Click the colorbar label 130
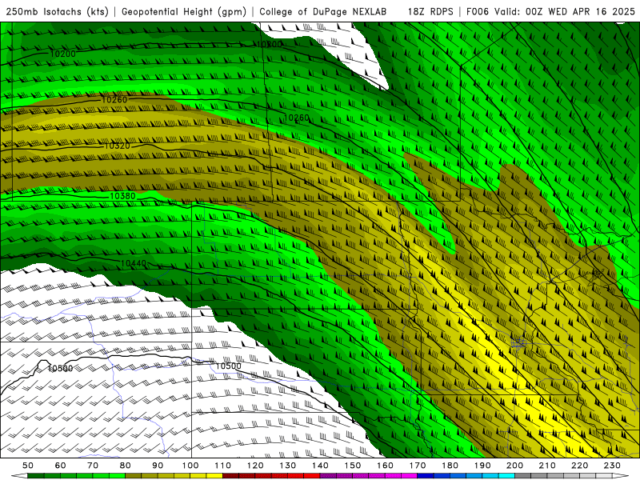The height and width of the screenshot is (480, 640). pos(288,466)
